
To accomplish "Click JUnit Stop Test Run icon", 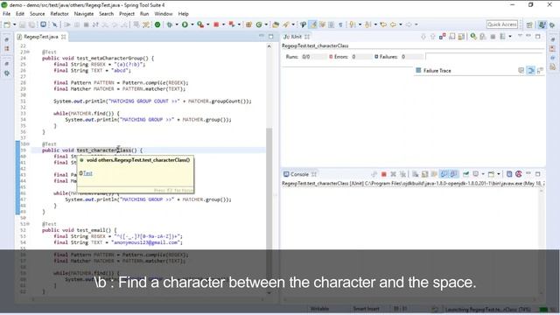I will pos(493,37).
